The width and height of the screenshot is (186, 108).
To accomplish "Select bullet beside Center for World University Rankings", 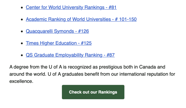I will pyautogui.click(x=22, y=8).
